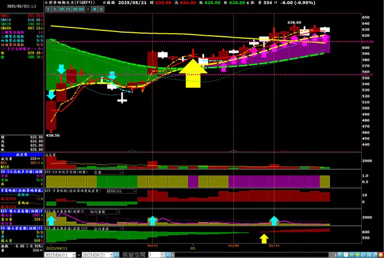This screenshot has height=258, width=384.
Task: Switch chart to 5-minute timeframe
Action: pos(54,9)
